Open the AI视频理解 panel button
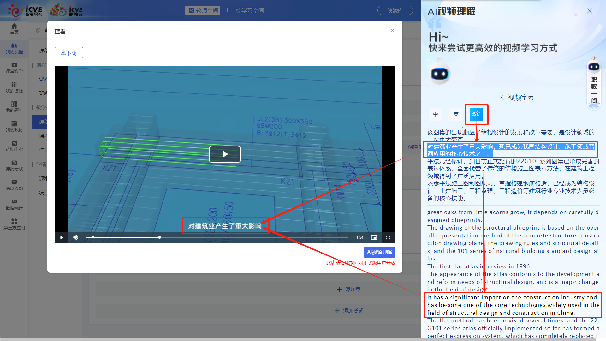 [379, 252]
